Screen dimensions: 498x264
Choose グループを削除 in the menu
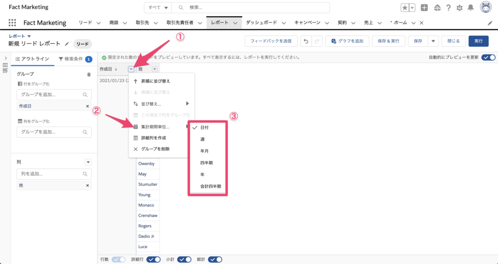click(x=161, y=149)
